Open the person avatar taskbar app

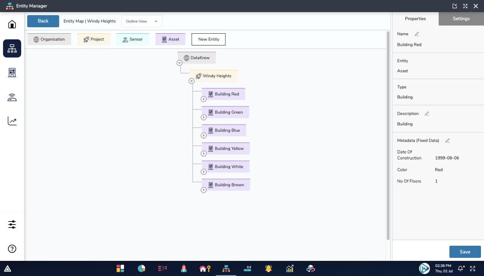[184, 268]
